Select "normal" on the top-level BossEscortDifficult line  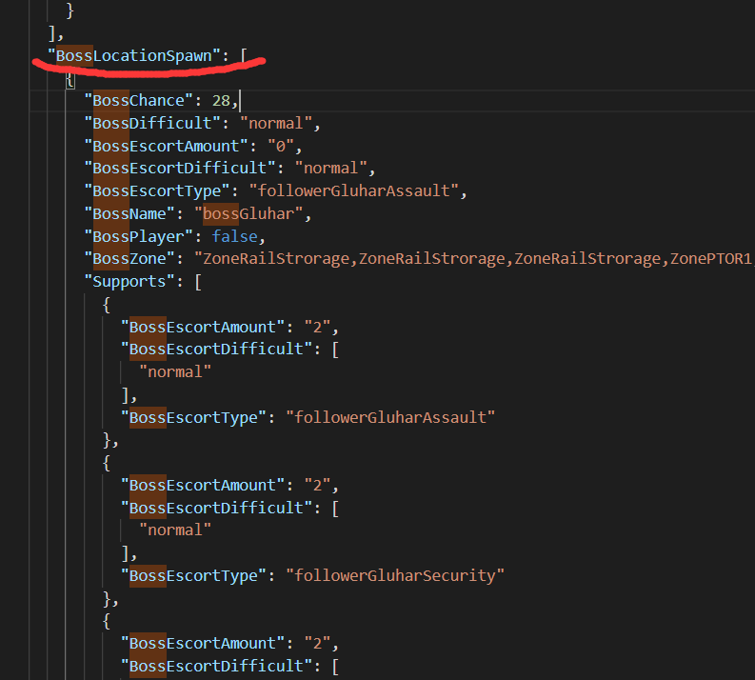pyautogui.click(x=330, y=168)
